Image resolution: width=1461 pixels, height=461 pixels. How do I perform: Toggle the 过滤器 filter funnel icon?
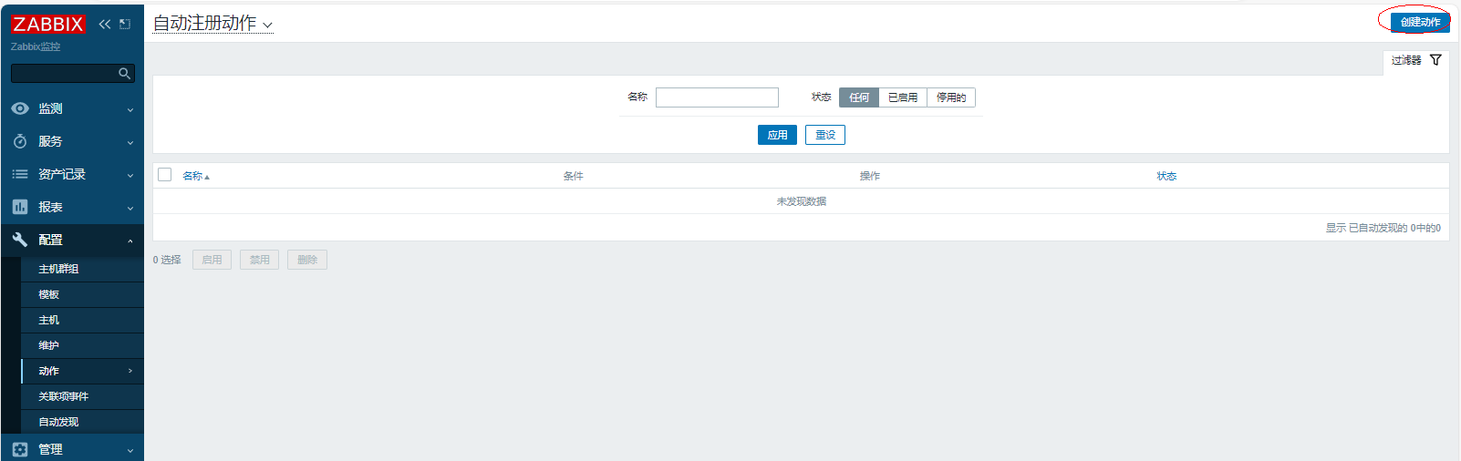click(x=1435, y=60)
